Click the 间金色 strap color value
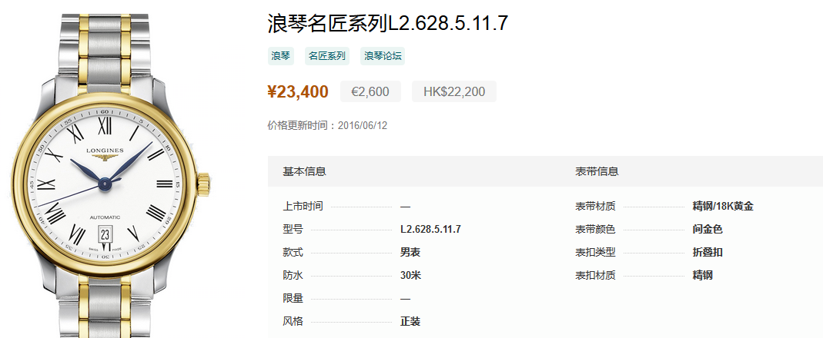This screenshot has height=338, width=823. (x=708, y=230)
